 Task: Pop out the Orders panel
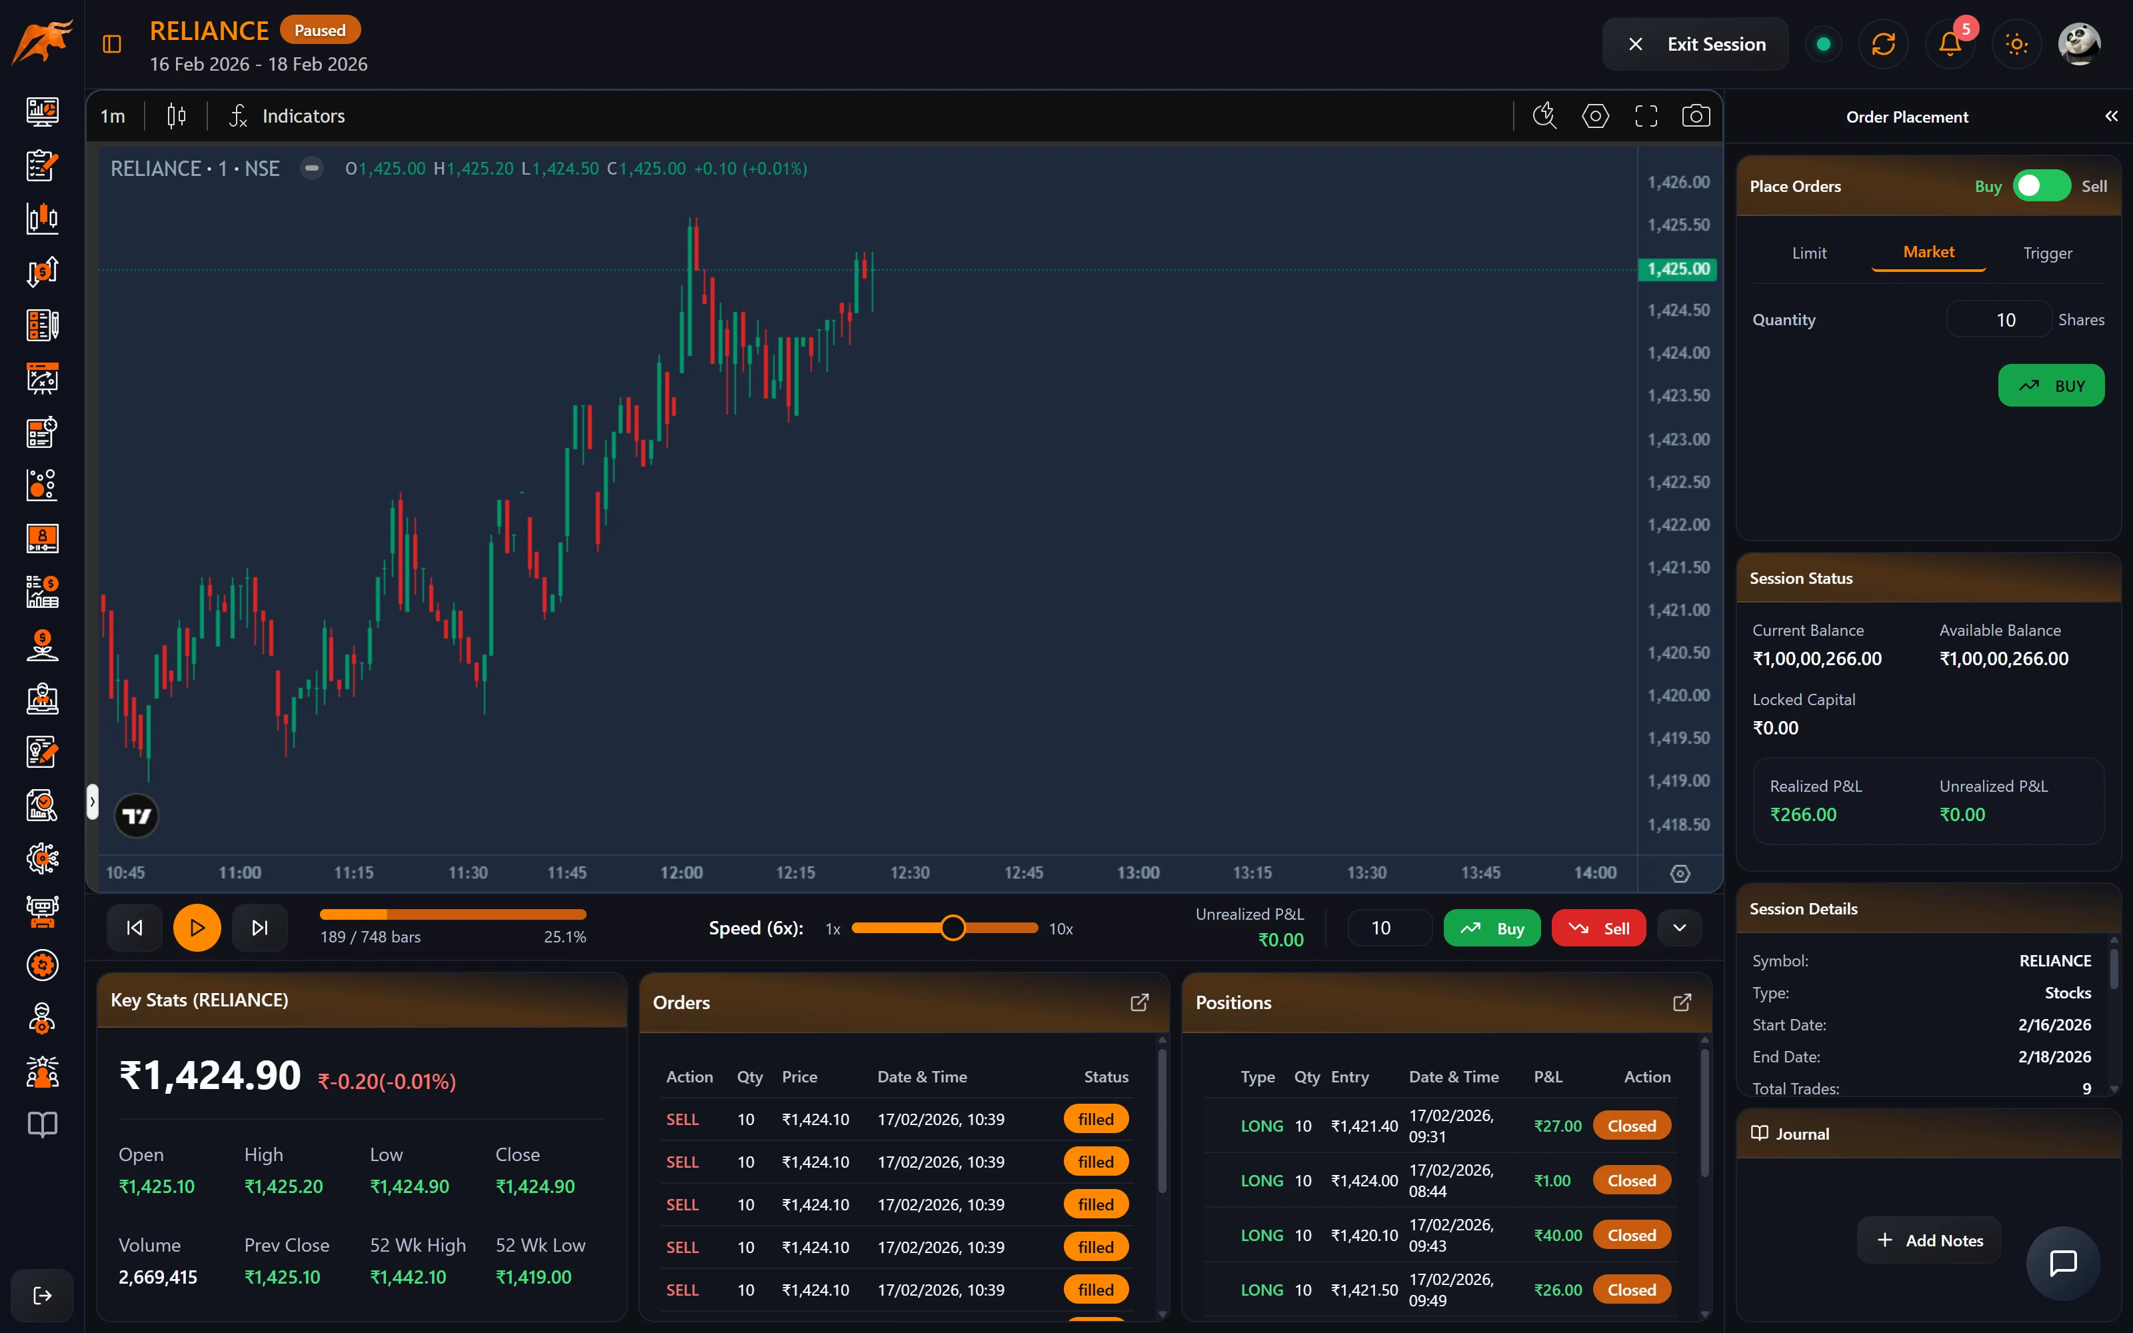pos(1140,1002)
